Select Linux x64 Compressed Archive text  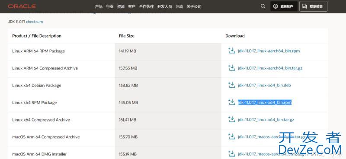click(x=41, y=120)
